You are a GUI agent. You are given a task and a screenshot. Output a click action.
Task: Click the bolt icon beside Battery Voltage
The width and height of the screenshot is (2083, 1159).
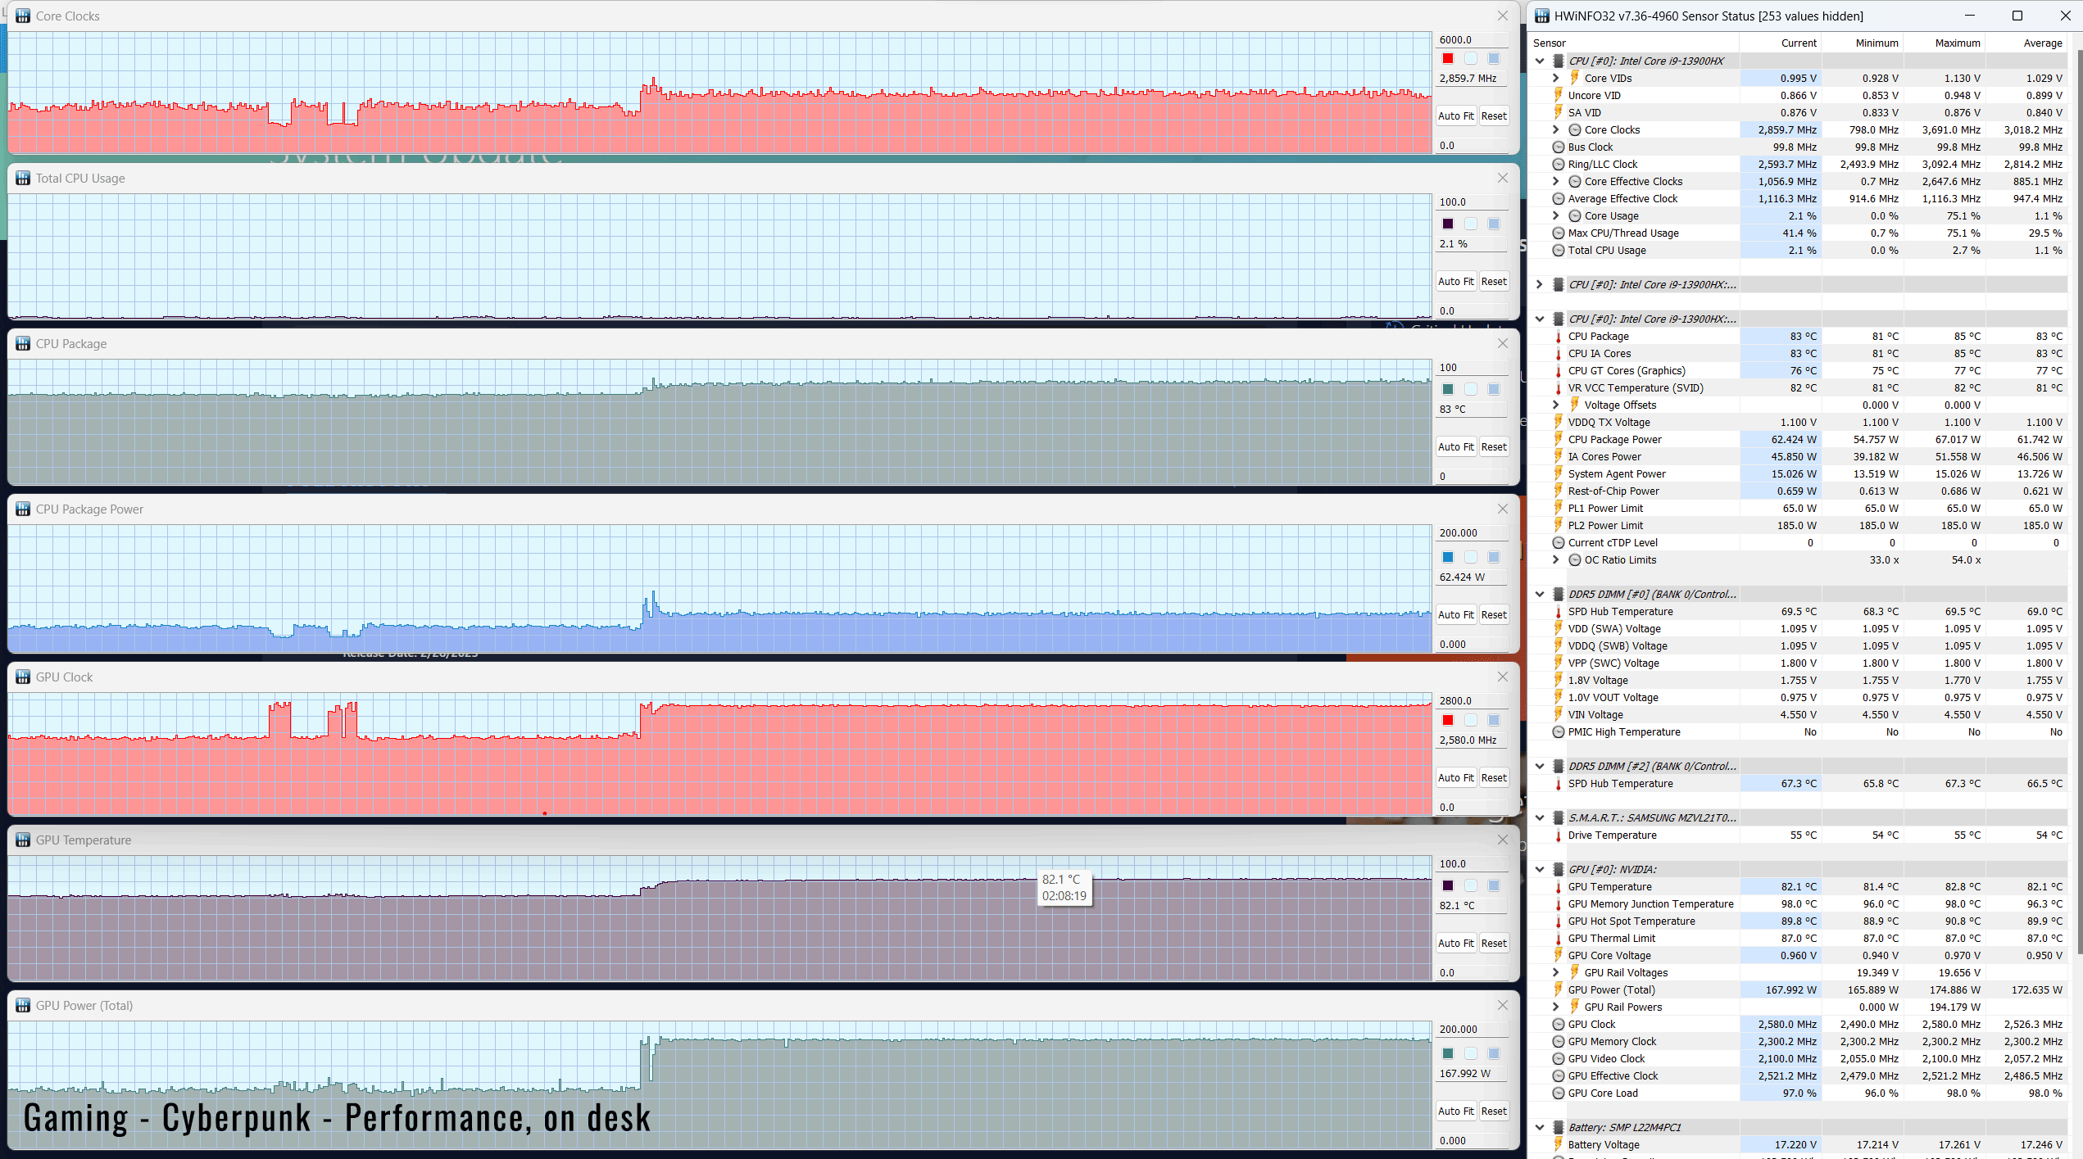pyautogui.click(x=1558, y=1144)
